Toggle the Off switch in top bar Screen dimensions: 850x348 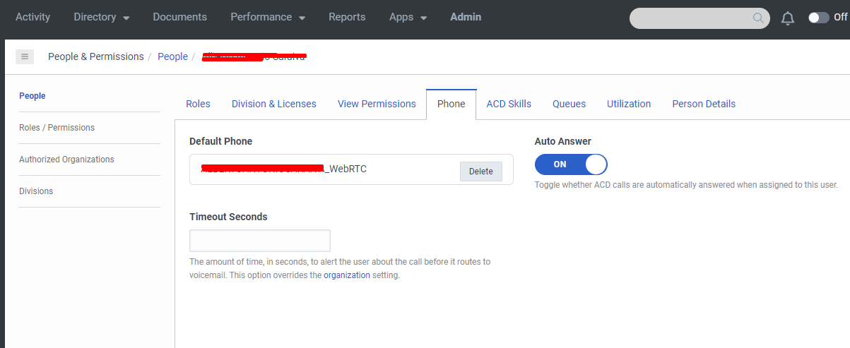[819, 18]
